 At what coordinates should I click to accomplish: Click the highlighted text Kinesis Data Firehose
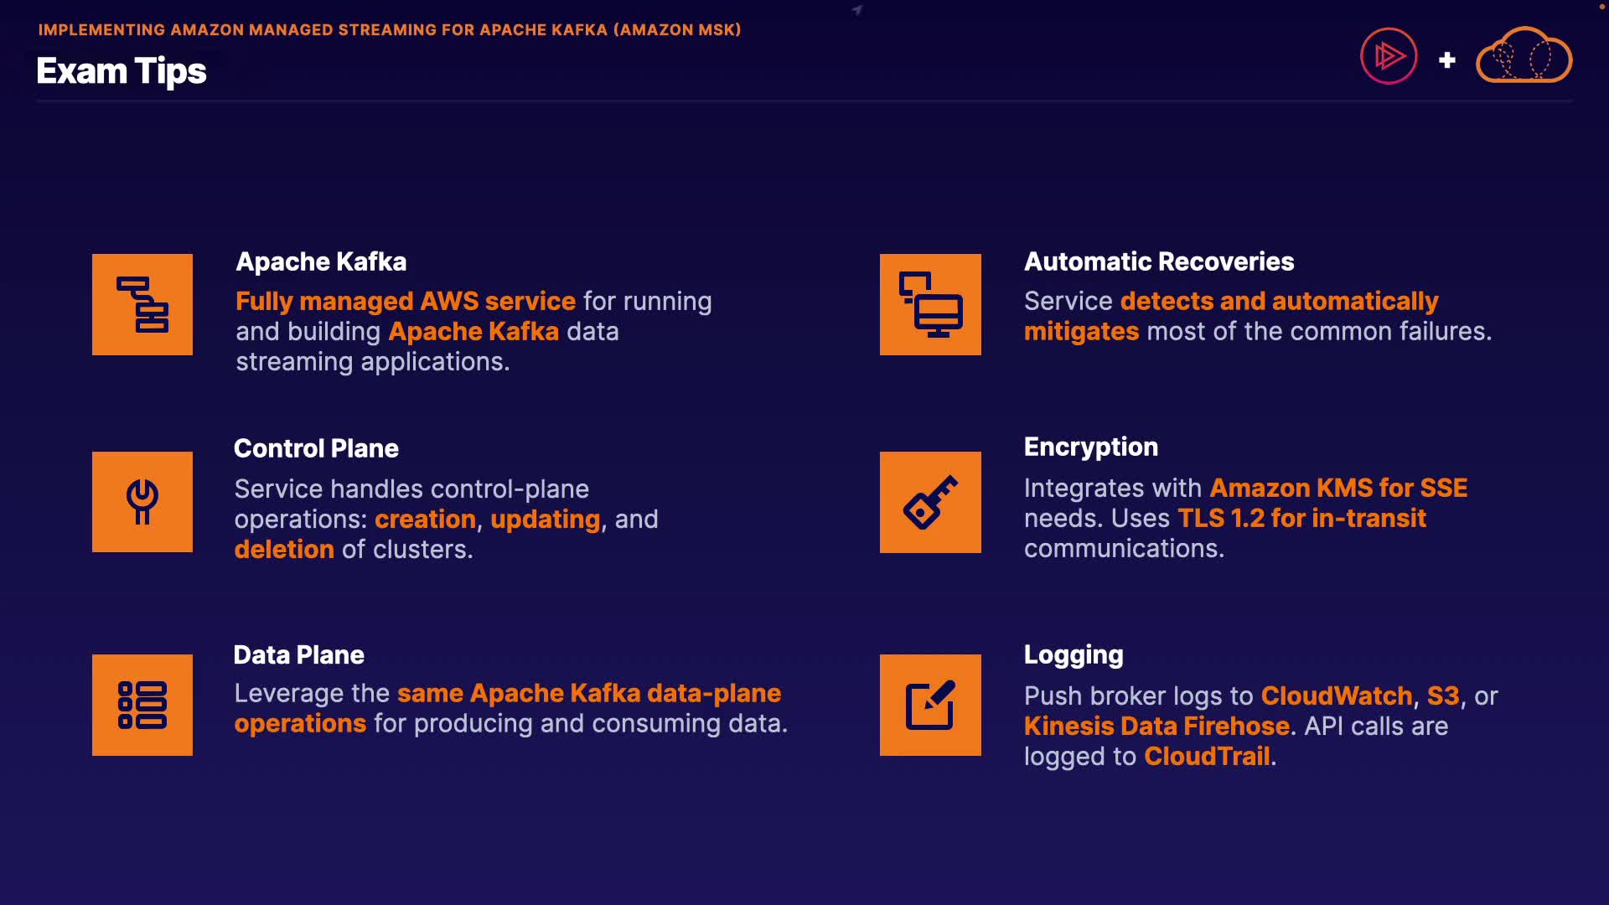(1156, 726)
